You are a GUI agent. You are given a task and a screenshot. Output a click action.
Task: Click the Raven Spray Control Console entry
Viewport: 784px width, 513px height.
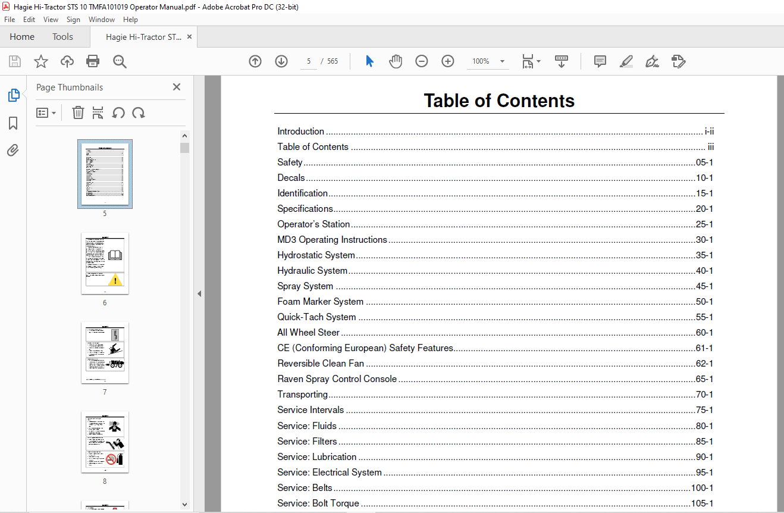click(x=496, y=379)
